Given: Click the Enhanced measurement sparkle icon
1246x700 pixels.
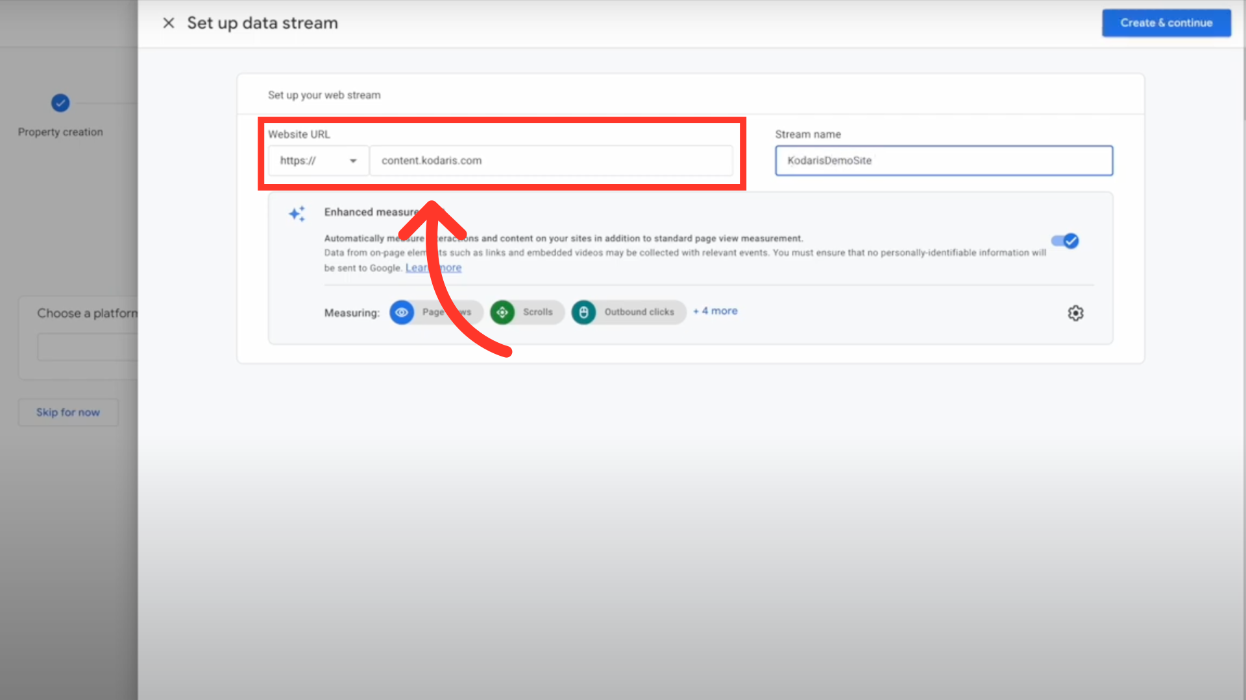Looking at the screenshot, I should (x=297, y=214).
